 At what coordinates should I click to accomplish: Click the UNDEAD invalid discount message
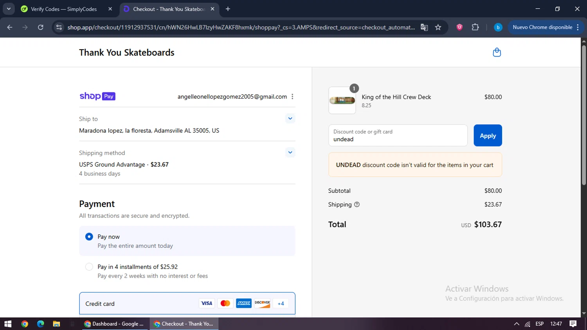point(415,165)
